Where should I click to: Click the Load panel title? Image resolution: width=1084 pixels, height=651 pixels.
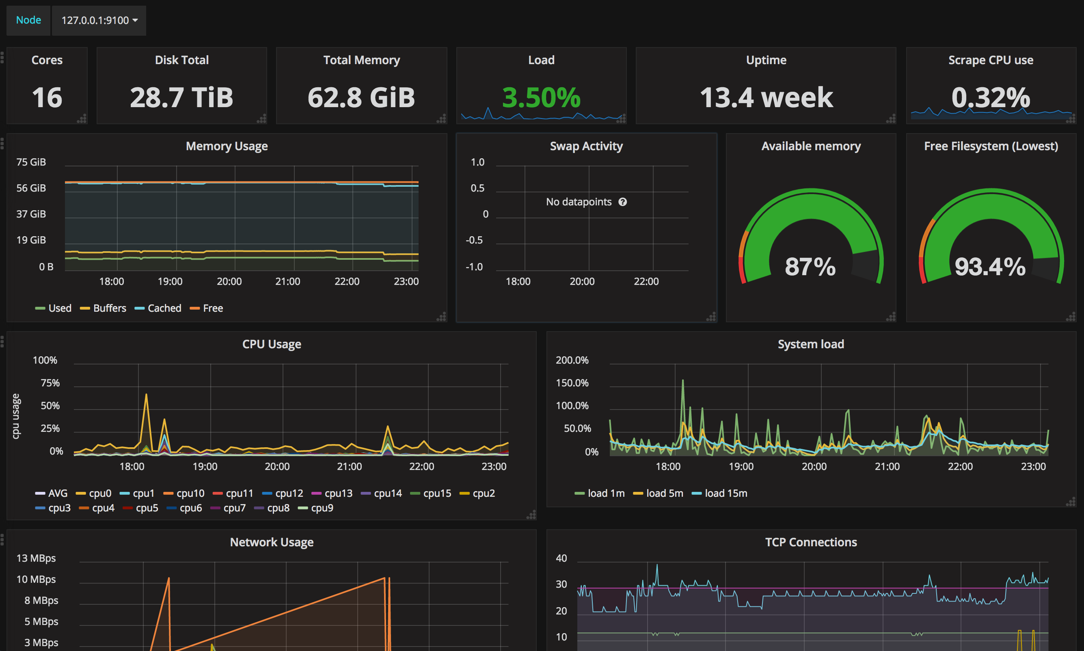pyautogui.click(x=541, y=60)
